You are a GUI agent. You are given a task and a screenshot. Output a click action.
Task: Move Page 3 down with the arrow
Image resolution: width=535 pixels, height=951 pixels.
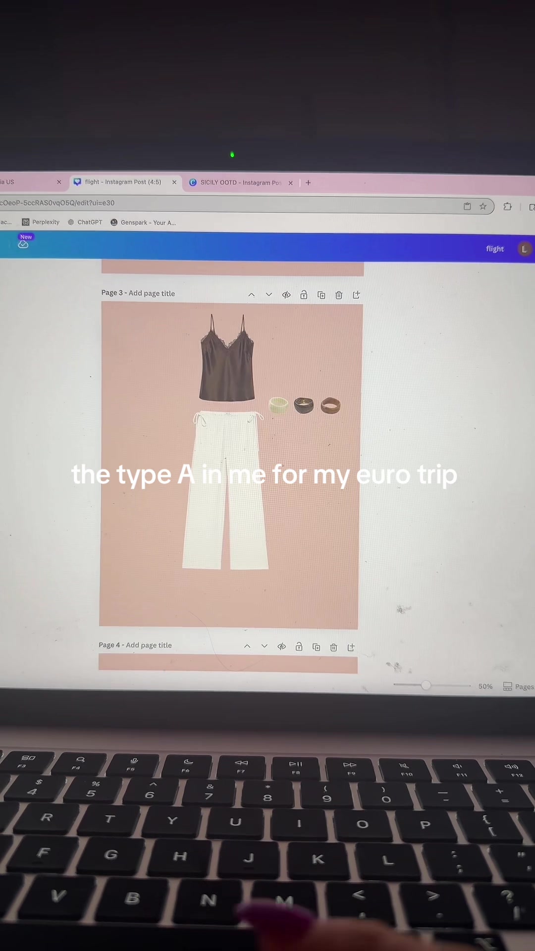(x=269, y=295)
